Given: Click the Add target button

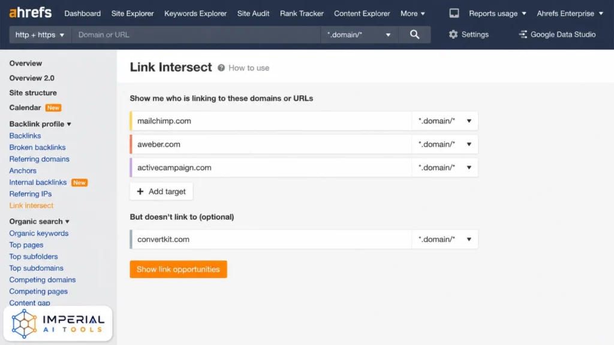Looking at the screenshot, I should click(161, 191).
